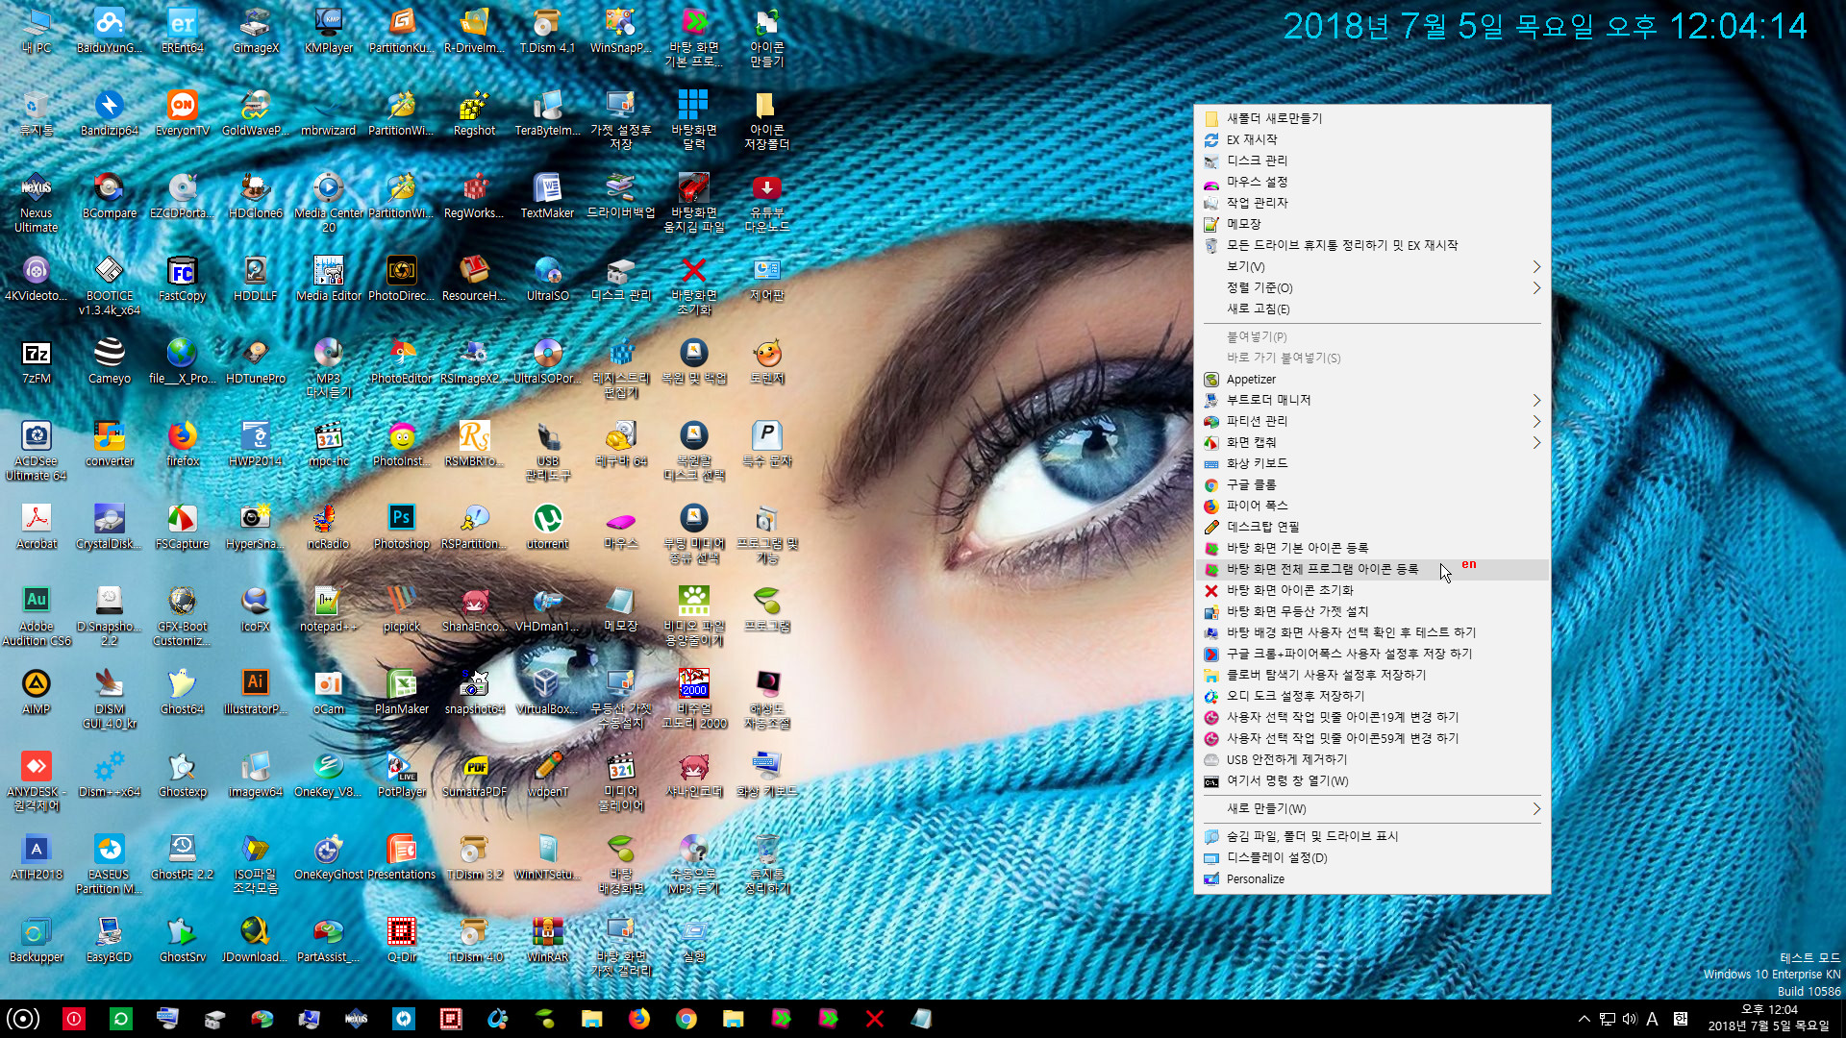The image size is (1846, 1038).
Task: Launch notepad++ desktop shortcut
Action: coord(328,609)
